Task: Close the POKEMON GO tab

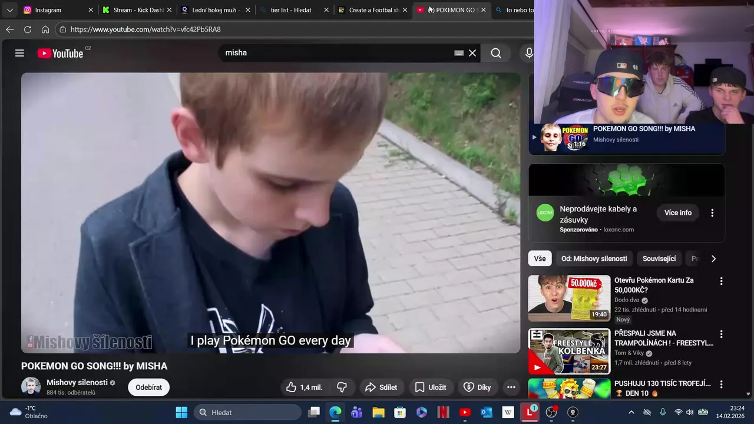Action: click(484, 10)
